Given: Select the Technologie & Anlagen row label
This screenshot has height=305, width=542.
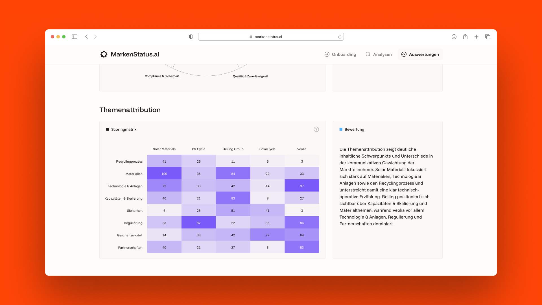Looking at the screenshot, I should (125, 186).
